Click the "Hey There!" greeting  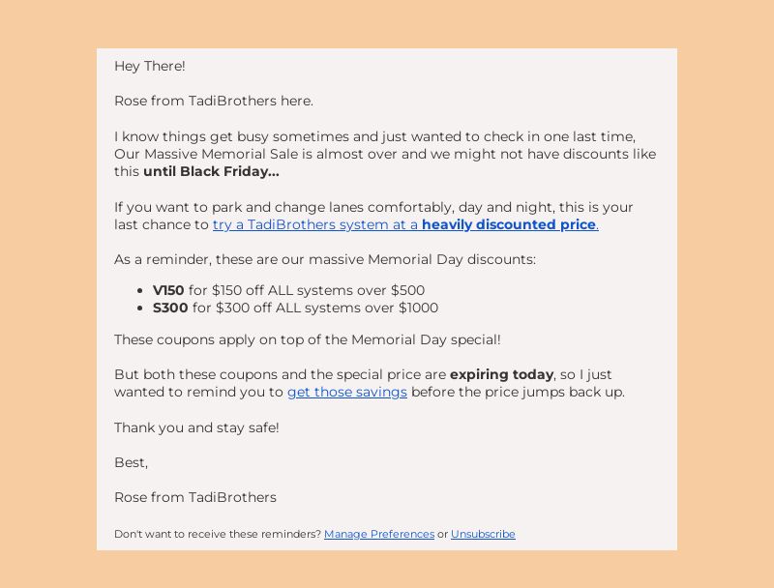point(150,66)
